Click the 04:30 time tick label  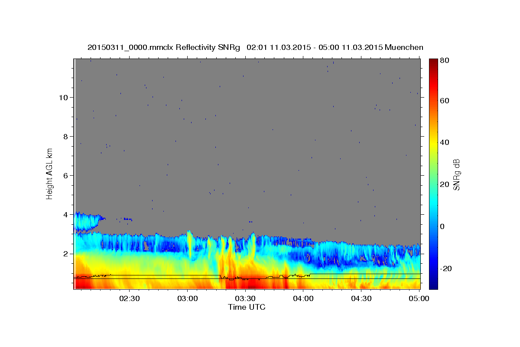[361, 298]
